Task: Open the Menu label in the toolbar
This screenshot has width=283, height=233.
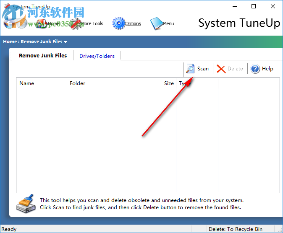Action: pyautogui.click(x=168, y=23)
